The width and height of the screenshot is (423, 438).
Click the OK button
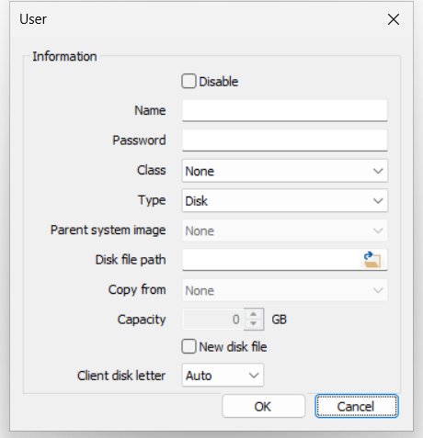coord(263,406)
